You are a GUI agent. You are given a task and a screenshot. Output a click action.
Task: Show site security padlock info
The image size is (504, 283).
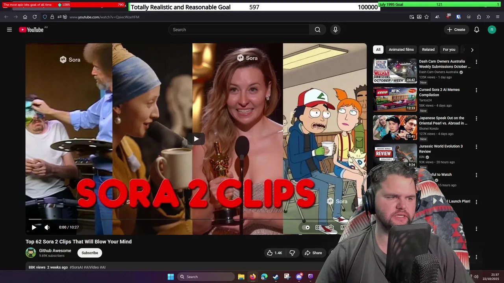(52, 17)
